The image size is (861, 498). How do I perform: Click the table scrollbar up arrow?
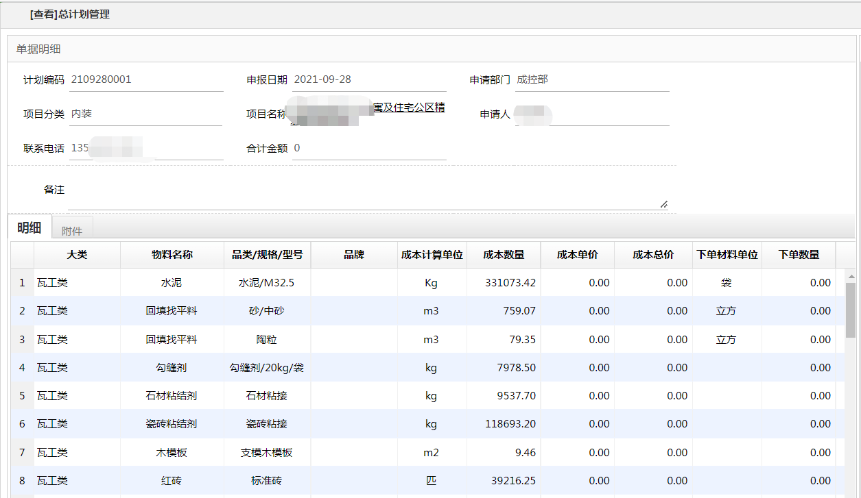click(x=851, y=277)
